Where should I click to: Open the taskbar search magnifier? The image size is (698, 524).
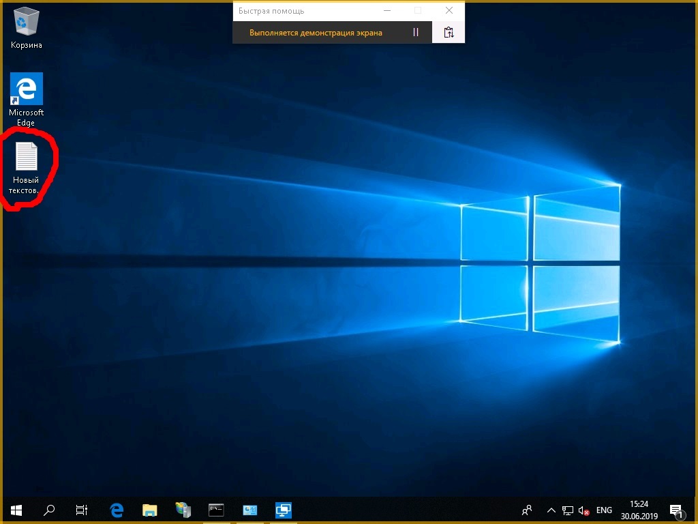pos(49,510)
